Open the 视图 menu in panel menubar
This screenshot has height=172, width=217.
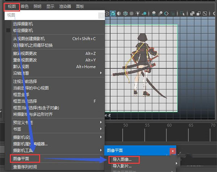12,6
